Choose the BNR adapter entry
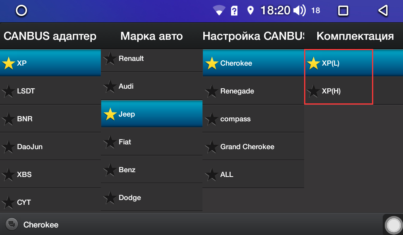Image resolution: width=403 pixels, height=235 pixels. point(50,118)
